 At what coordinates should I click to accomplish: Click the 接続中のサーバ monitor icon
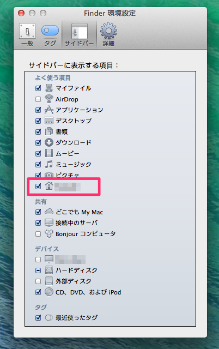click(49, 223)
